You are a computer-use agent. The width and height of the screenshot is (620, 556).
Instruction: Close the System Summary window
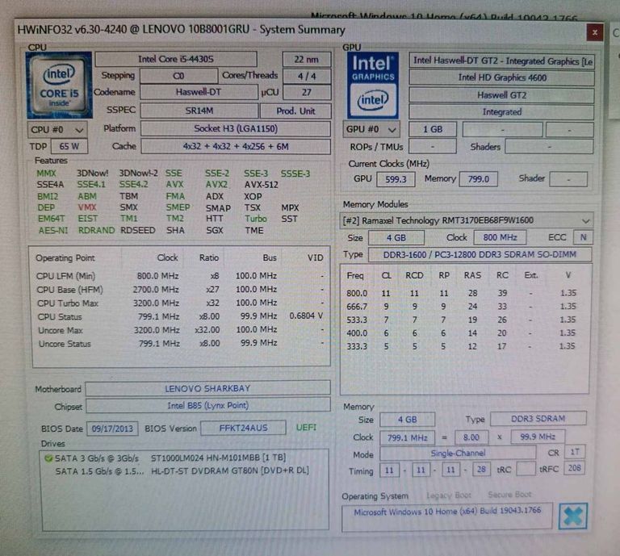pyautogui.click(x=594, y=32)
